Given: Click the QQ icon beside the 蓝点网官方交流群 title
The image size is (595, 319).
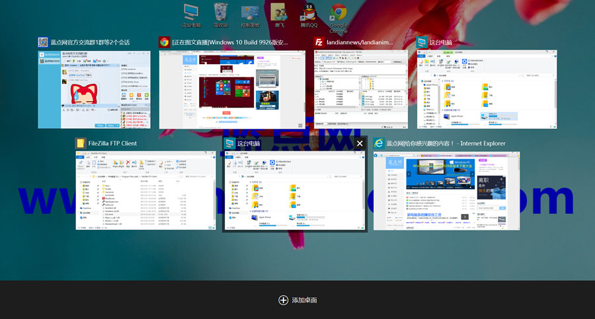Looking at the screenshot, I should 43,42.
